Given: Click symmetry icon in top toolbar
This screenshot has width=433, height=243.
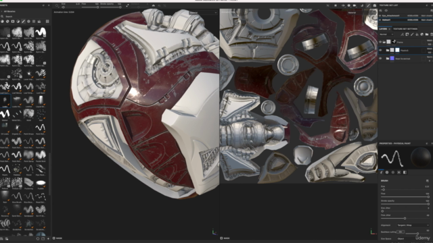Looking at the screenshot, I should click(x=154, y=5).
